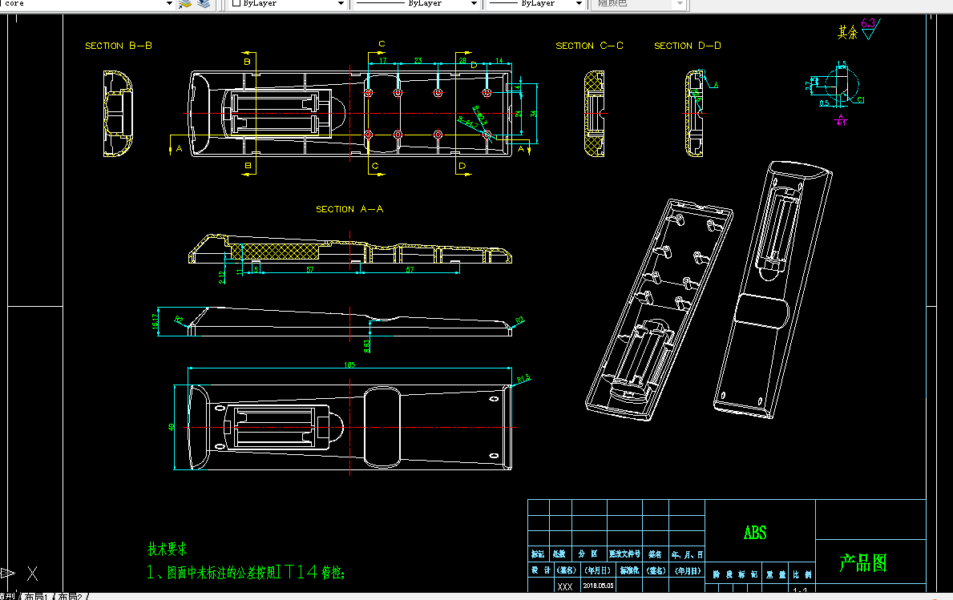
Task: Switch to the 布局2 layout tab
Action: click(71, 596)
